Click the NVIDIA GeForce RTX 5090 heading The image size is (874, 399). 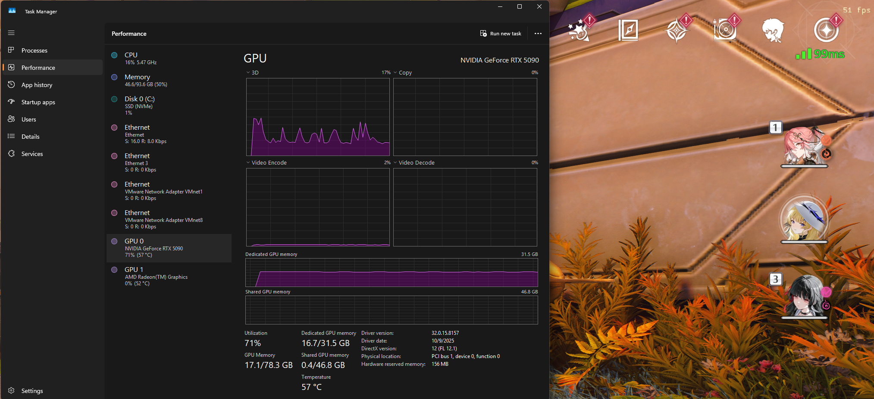(500, 60)
